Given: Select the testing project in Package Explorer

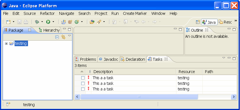Looking at the screenshot, I should point(21,43).
